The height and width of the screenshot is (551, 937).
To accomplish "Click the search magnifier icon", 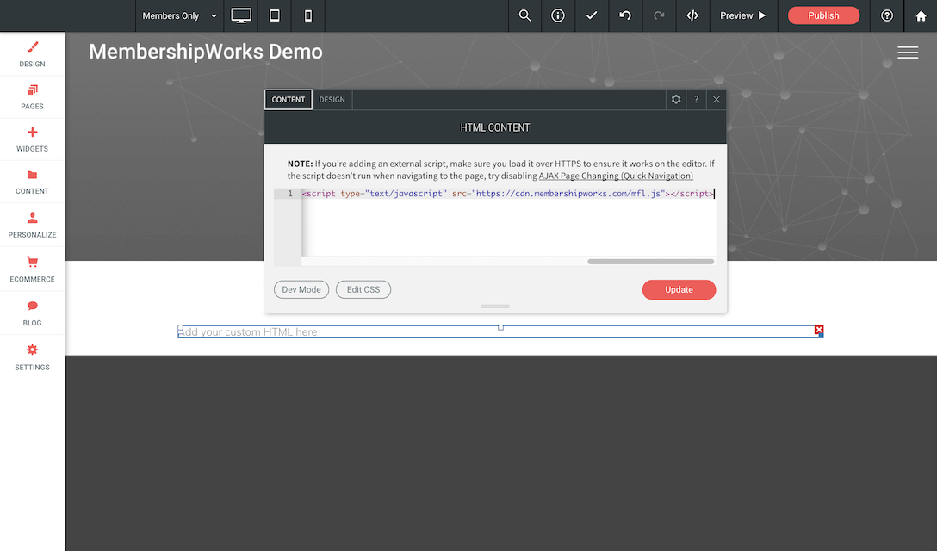I will [x=524, y=15].
